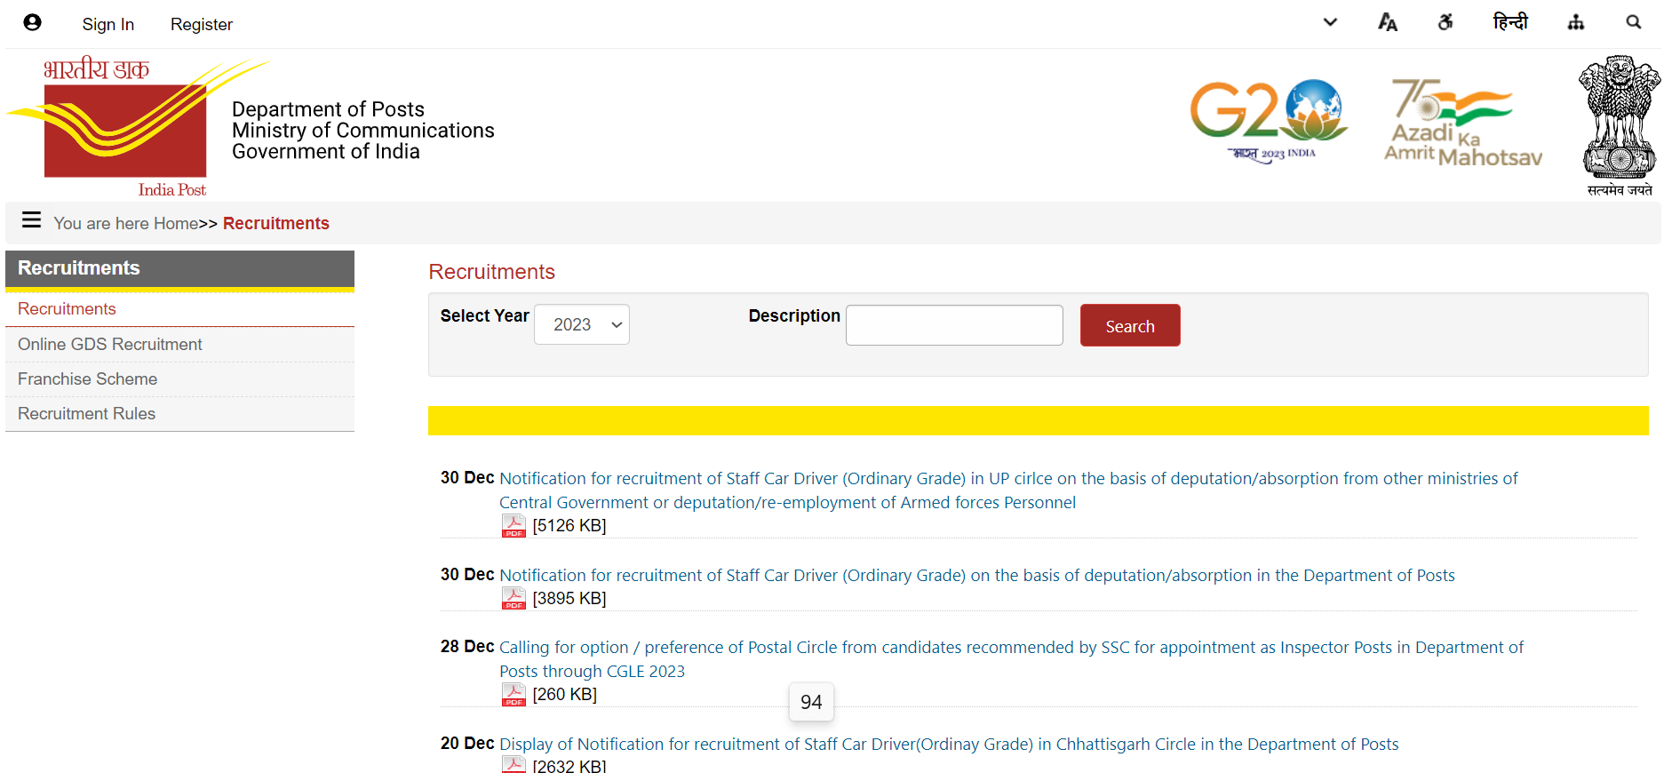Click the Register link
The width and height of the screenshot is (1672, 773).
tap(202, 25)
